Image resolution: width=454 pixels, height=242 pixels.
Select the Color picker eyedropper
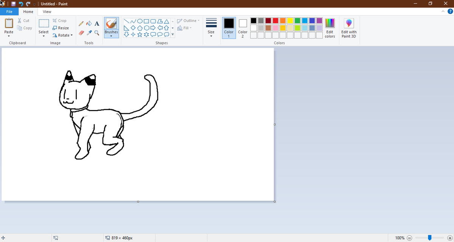(x=89, y=33)
